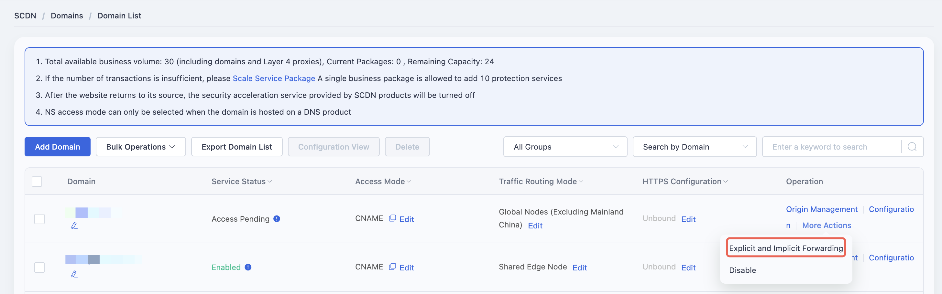Open the All Groups dropdown
The height and width of the screenshot is (294, 942).
coord(565,147)
